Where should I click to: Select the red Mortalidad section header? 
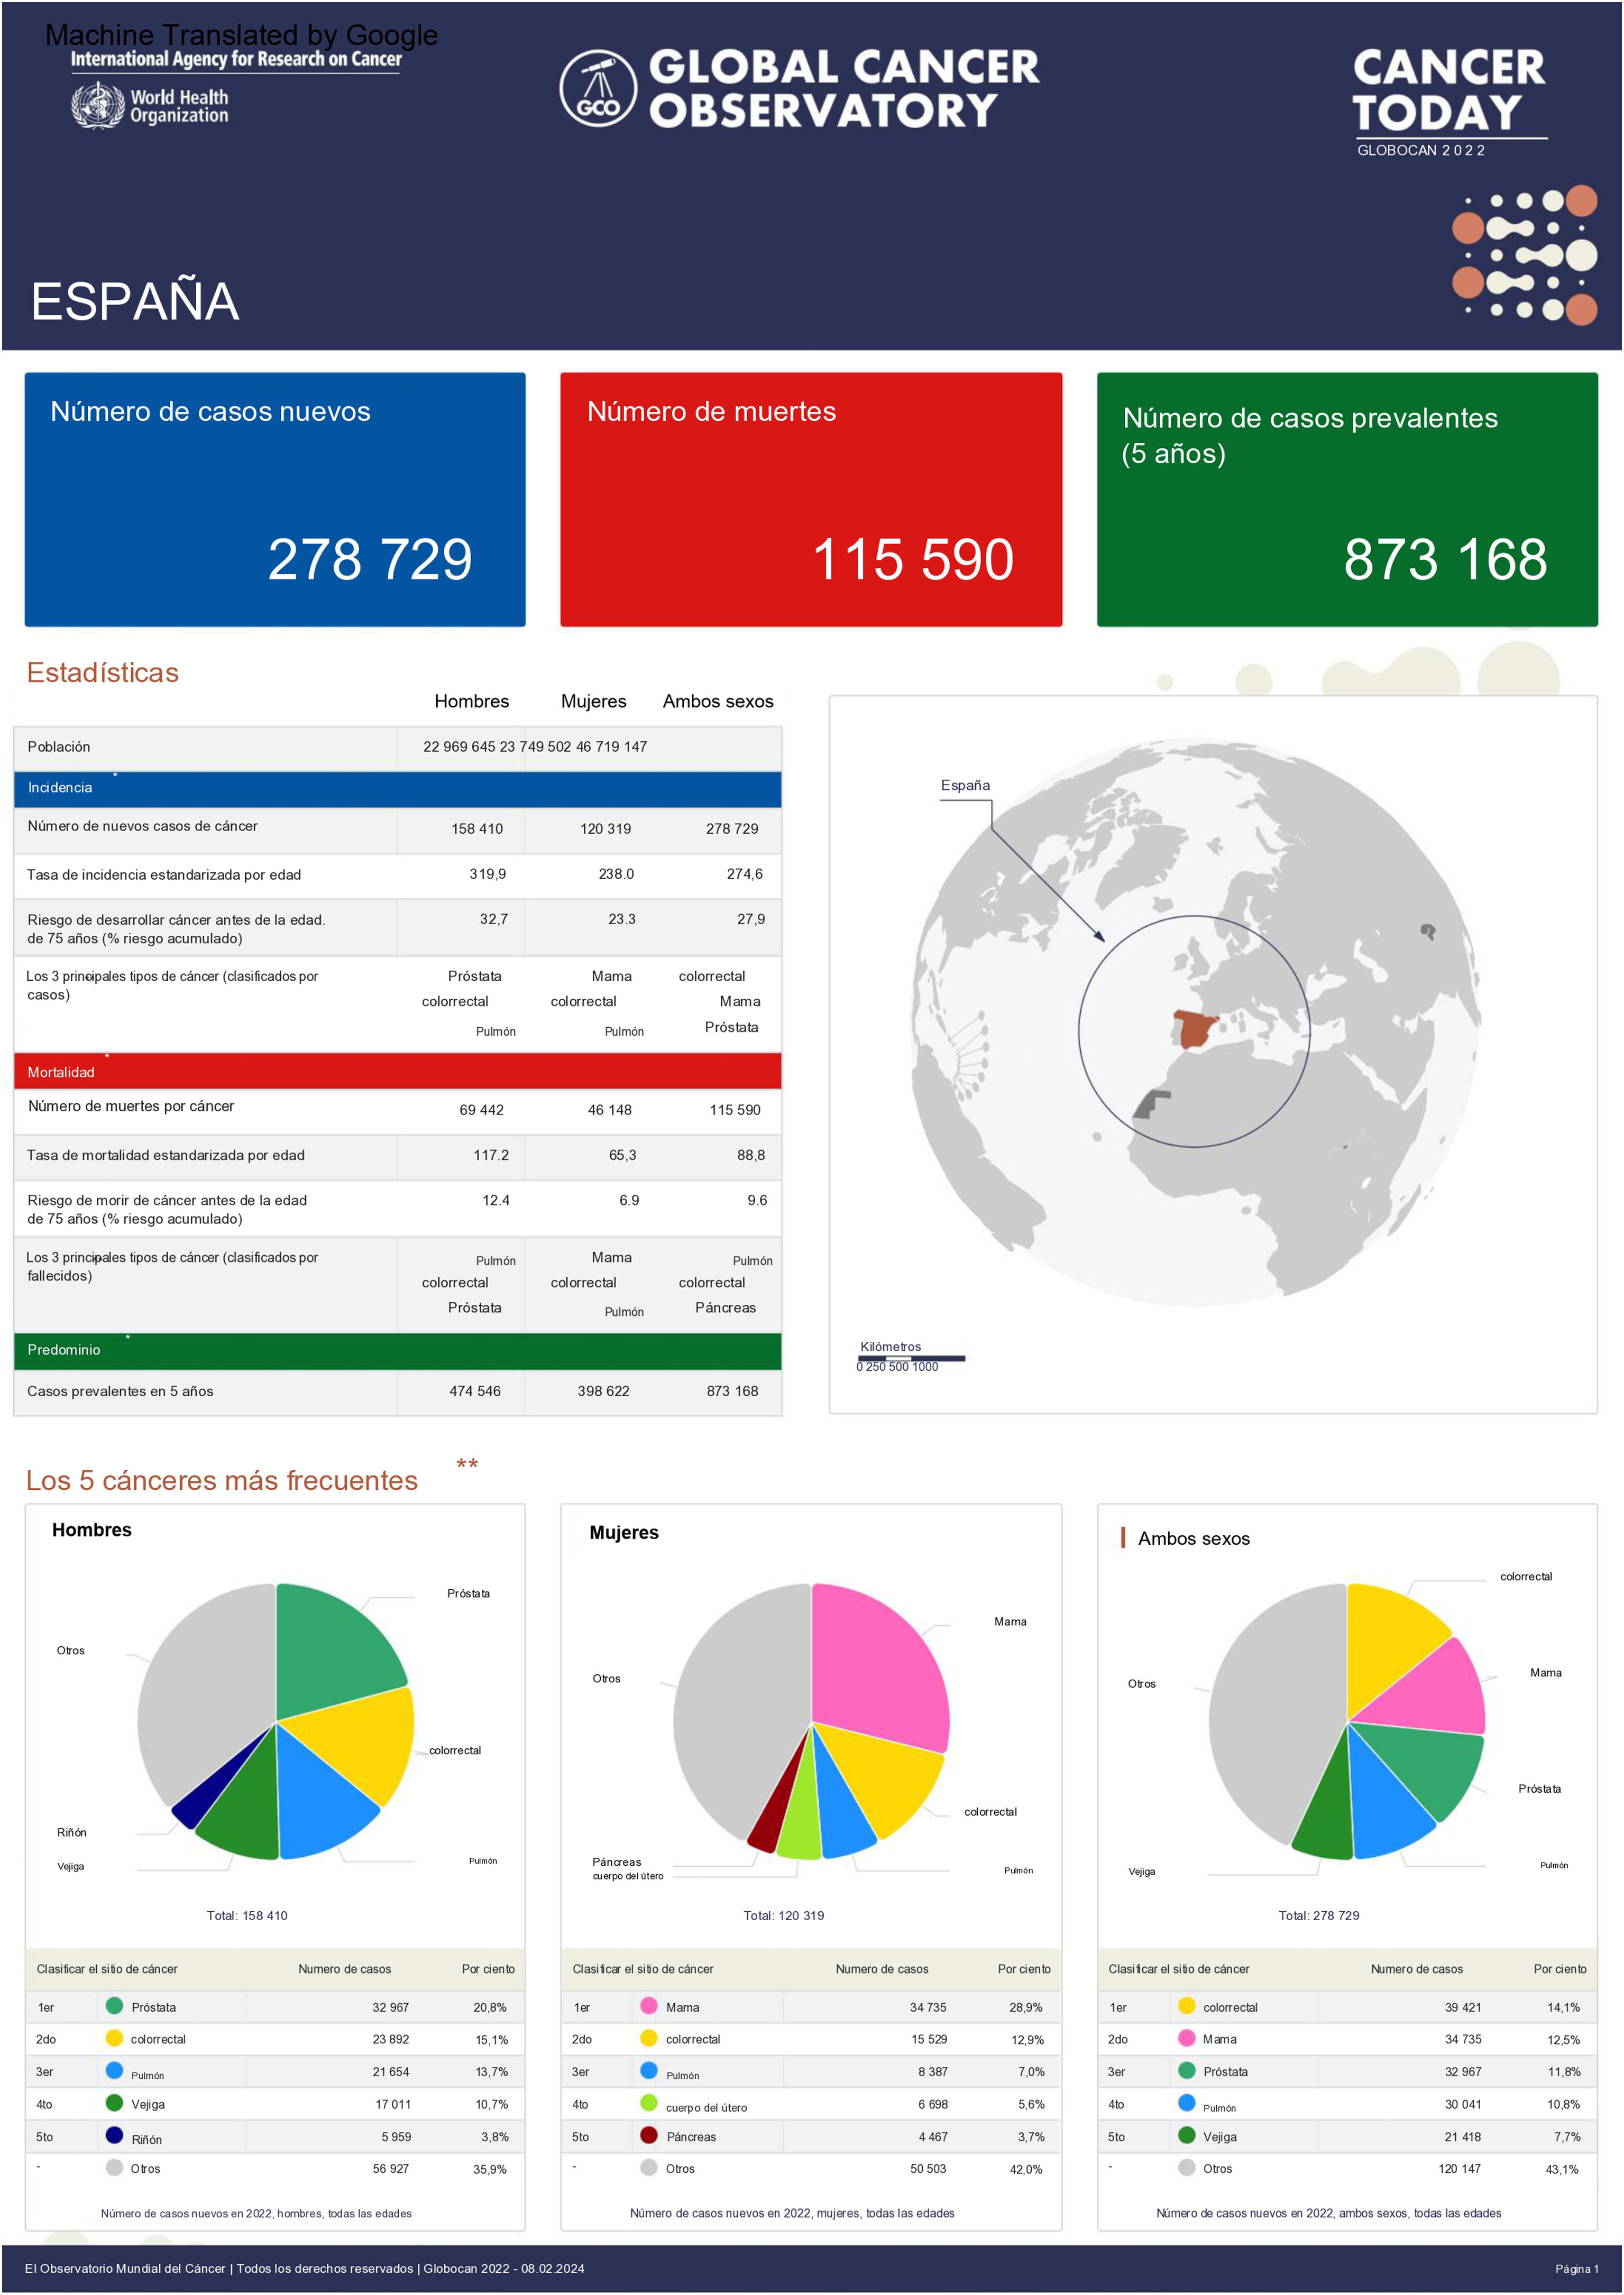point(397,1072)
